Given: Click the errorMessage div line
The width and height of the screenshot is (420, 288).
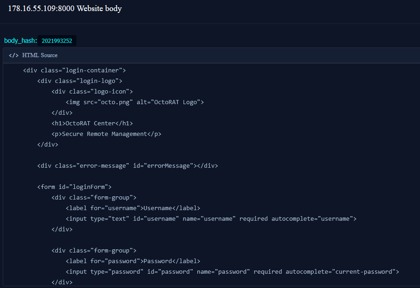Looking at the screenshot, I should pos(127,165).
